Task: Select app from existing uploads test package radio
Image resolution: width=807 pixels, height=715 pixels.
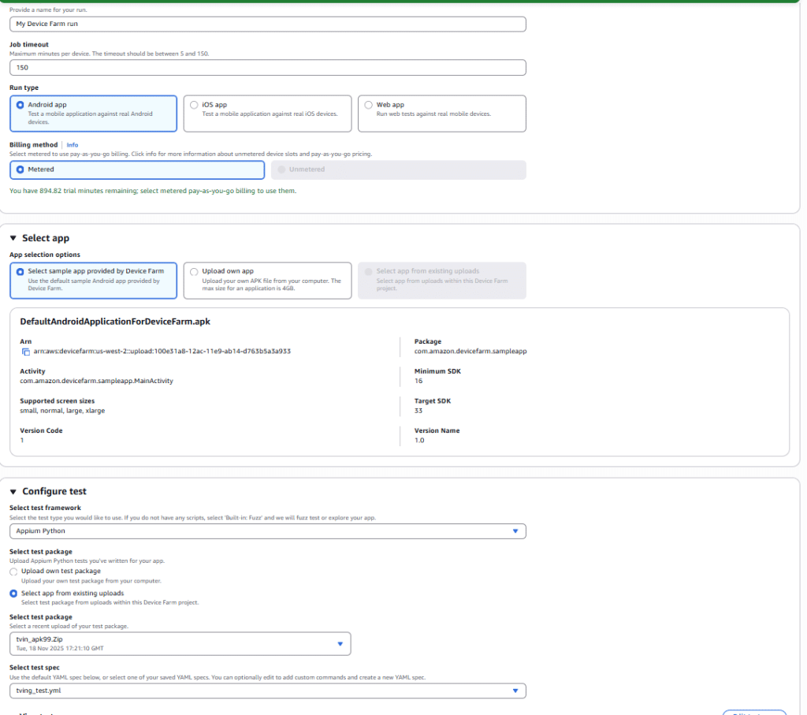Action: coord(13,593)
